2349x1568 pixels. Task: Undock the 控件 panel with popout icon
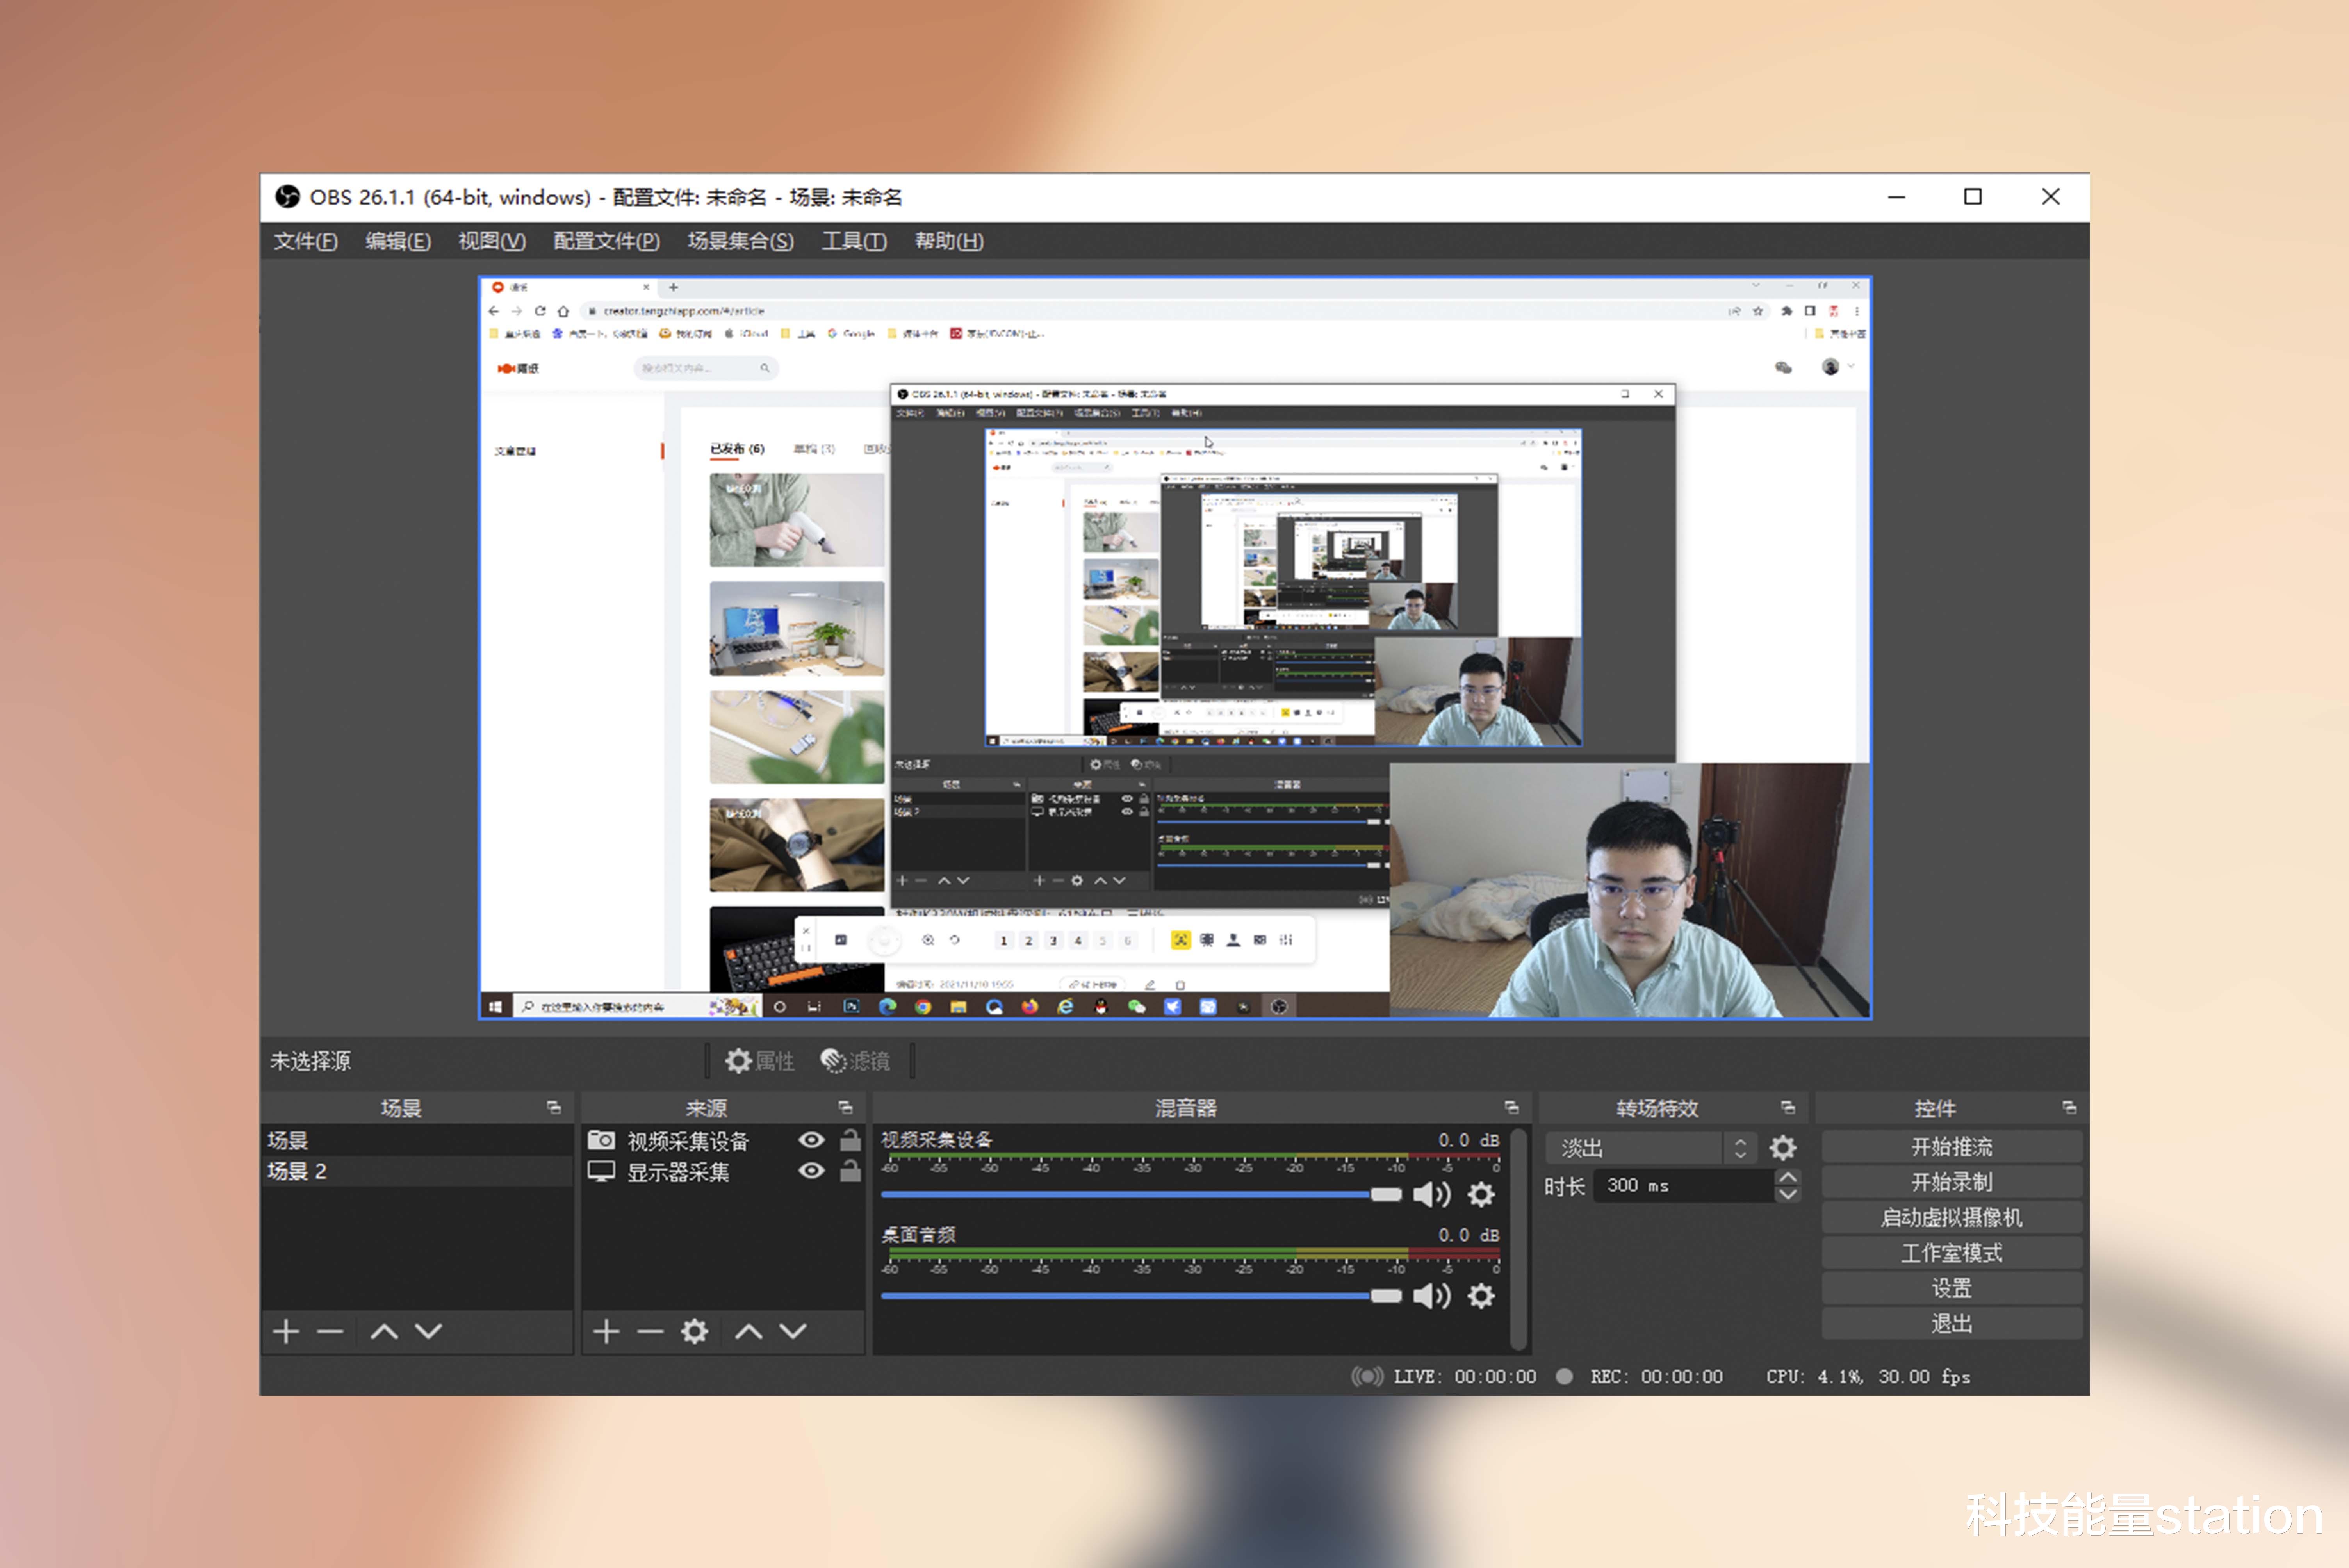(x=2070, y=1108)
